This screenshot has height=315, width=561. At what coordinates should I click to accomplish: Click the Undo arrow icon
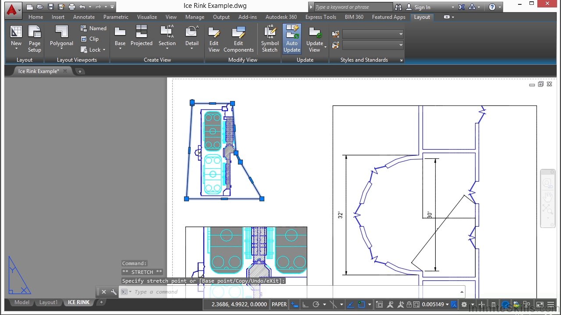click(x=82, y=7)
